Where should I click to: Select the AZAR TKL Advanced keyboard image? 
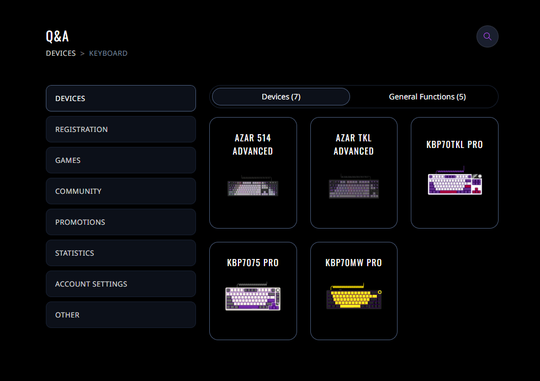pyautogui.click(x=354, y=188)
